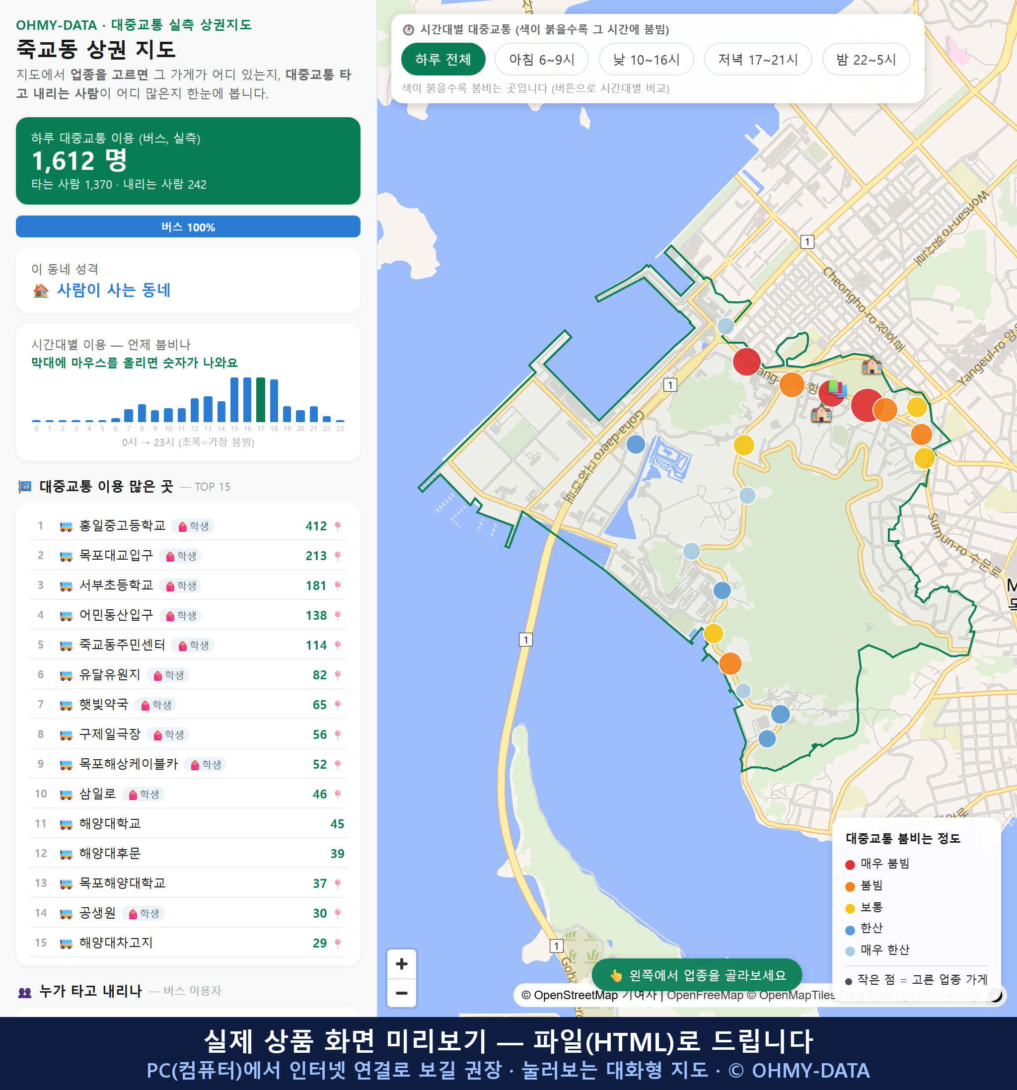Zoom in the map with plus button
Image resolution: width=1017 pixels, height=1090 pixels.
tap(401, 964)
